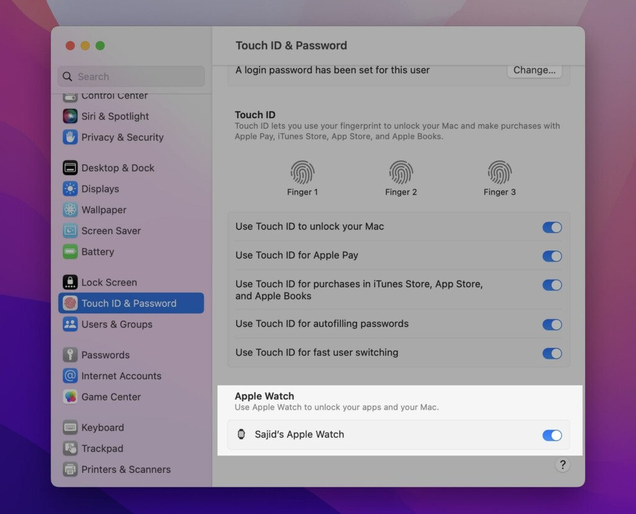Click the Game Center icon
Image resolution: width=636 pixels, height=514 pixels.
pos(70,397)
